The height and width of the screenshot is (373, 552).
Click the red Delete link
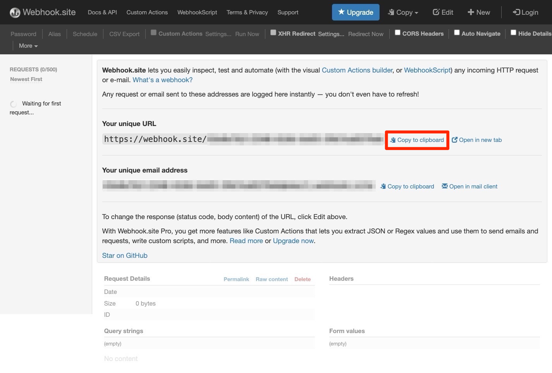(303, 279)
